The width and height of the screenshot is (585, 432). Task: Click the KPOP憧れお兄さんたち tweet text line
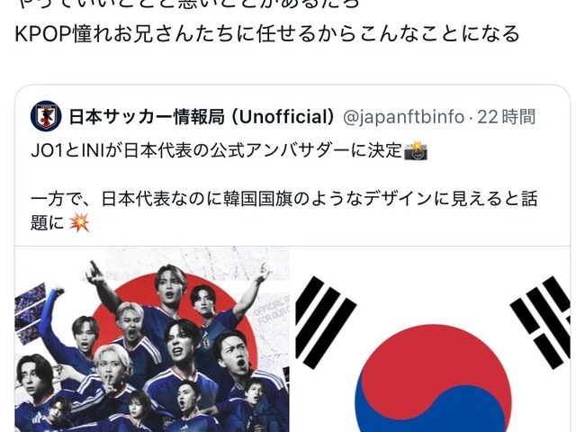pos(267,33)
